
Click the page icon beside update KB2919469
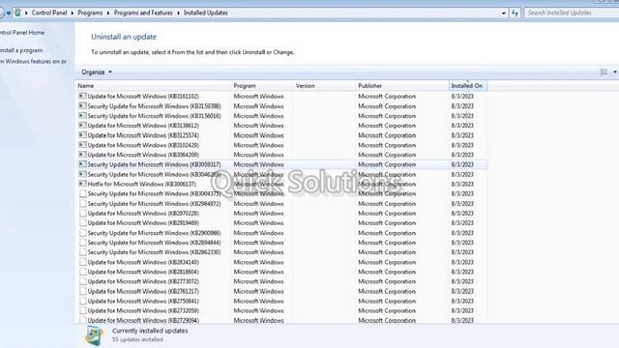pos(82,223)
